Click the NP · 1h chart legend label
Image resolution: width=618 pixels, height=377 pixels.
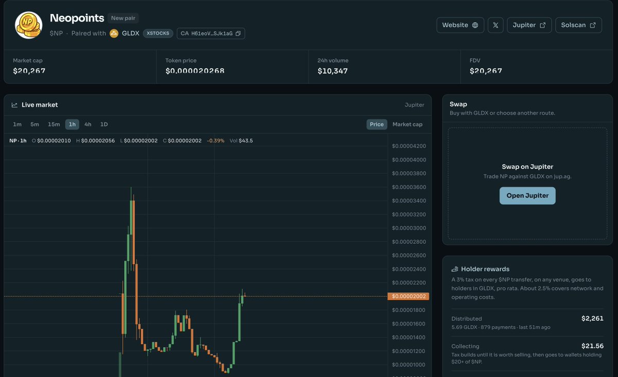(18, 140)
